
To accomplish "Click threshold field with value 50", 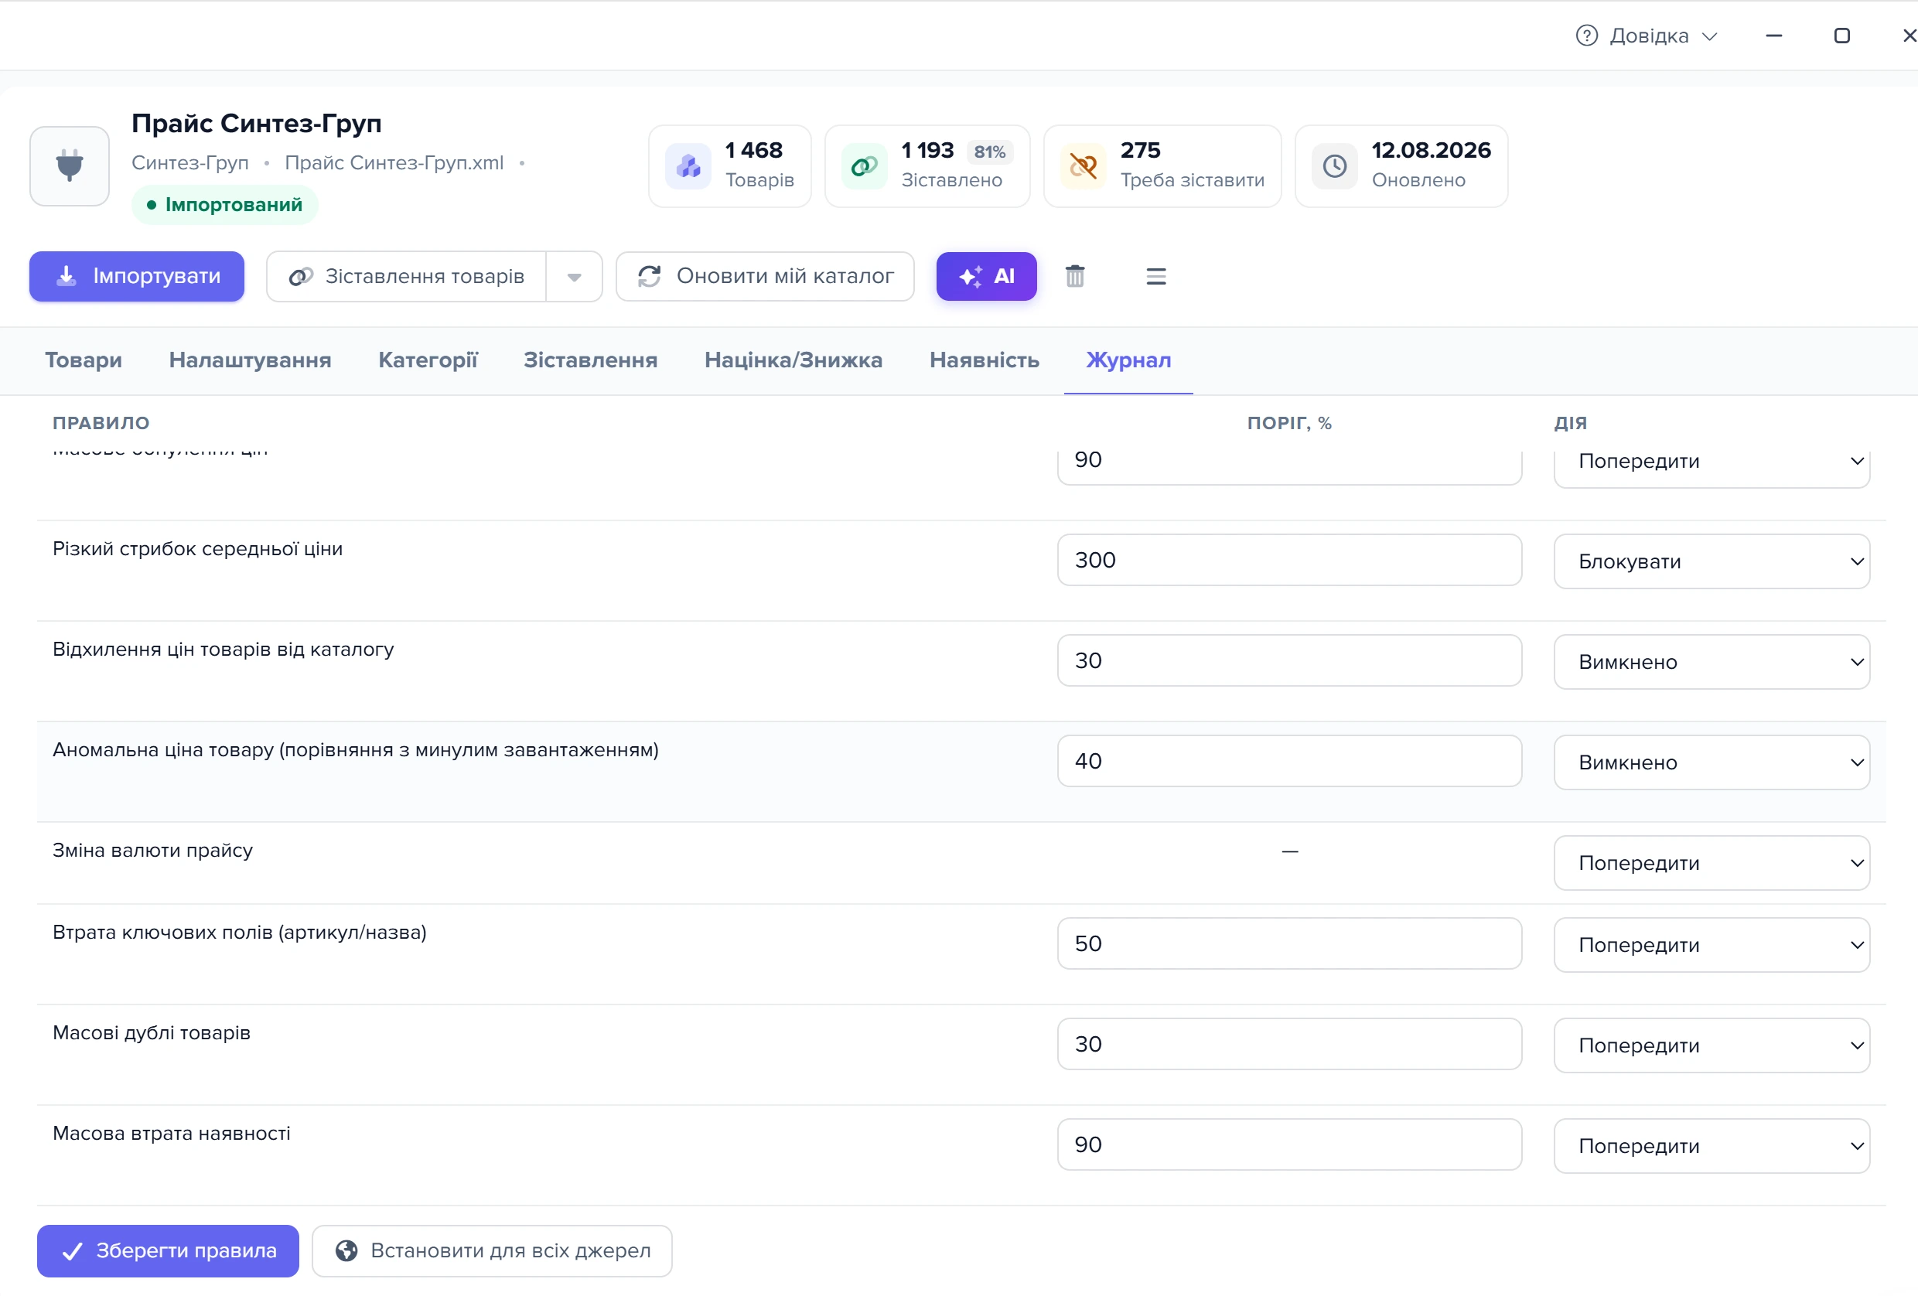I will pos(1289,943).
